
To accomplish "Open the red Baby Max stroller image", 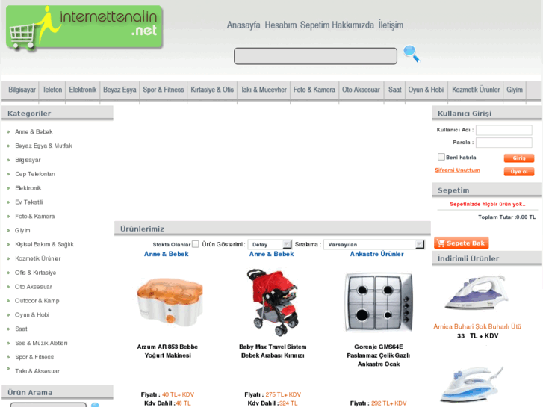I will (273, 302).
